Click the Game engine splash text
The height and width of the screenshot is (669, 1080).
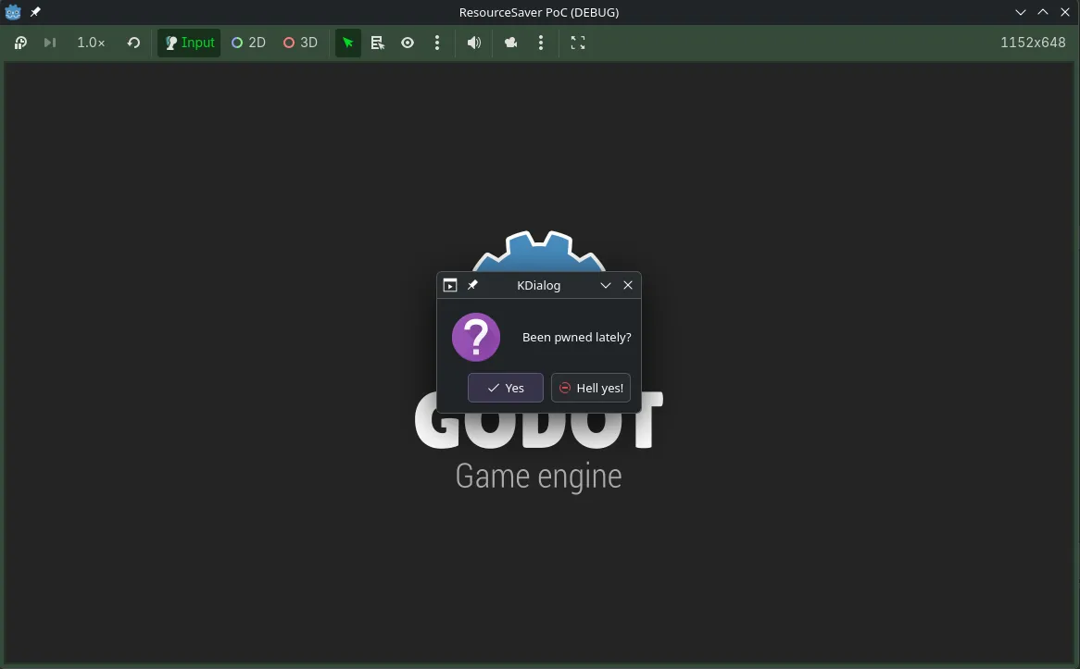539,477
